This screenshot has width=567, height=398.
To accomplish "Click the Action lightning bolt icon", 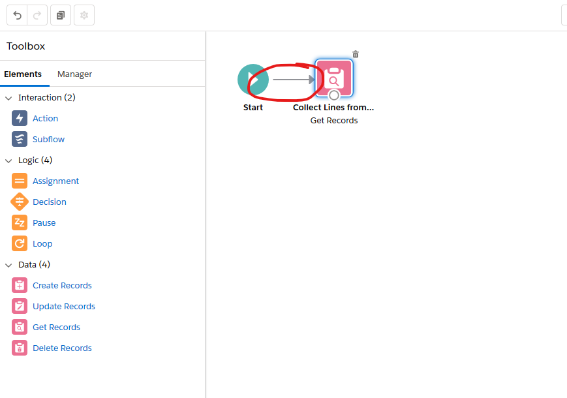I will (x=20, y=118).
